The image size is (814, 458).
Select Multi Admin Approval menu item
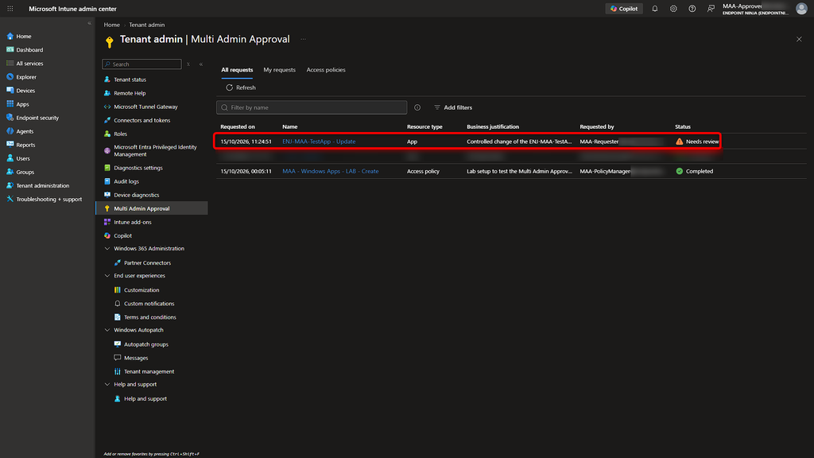(152, 208)
